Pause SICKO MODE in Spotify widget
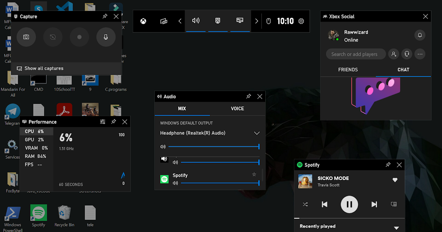Screen dimensions: 442x232 pyautogui.click(x=349, y=204)
